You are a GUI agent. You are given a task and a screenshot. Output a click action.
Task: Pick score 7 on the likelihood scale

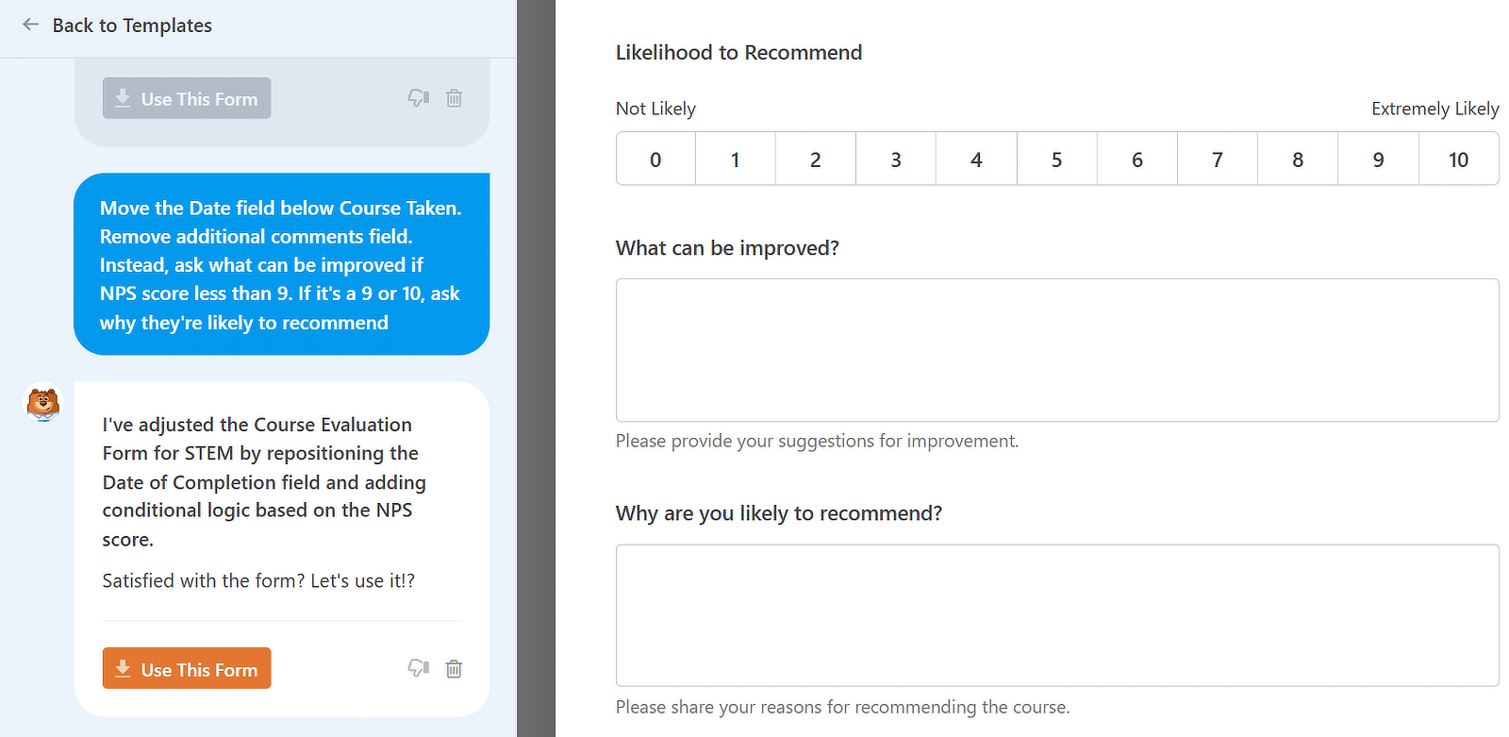1217,159
